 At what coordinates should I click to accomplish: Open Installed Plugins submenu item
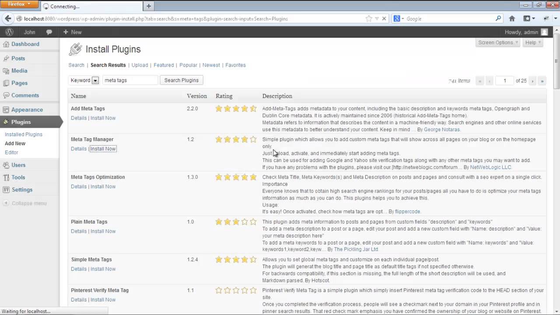[24, 134]
